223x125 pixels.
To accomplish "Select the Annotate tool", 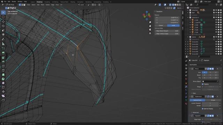I will (3, 39).
